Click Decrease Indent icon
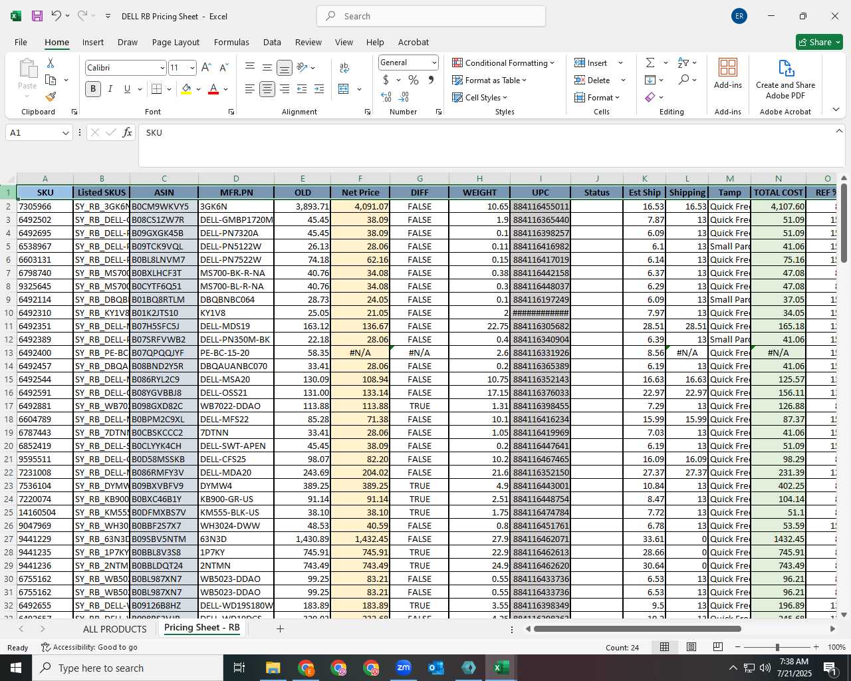 pos(302,88)
